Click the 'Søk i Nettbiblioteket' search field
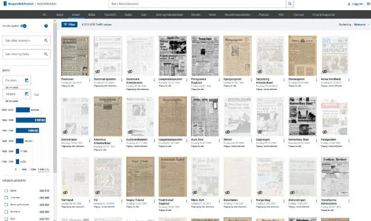371x221 pixels. pos(197,4)
